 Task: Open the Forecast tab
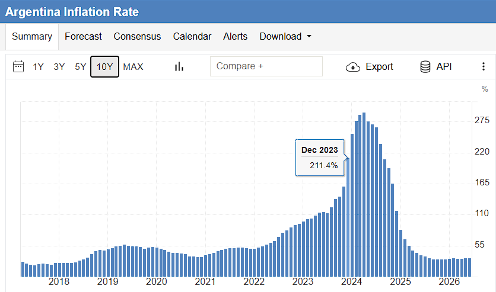click(x=83, y=36)
